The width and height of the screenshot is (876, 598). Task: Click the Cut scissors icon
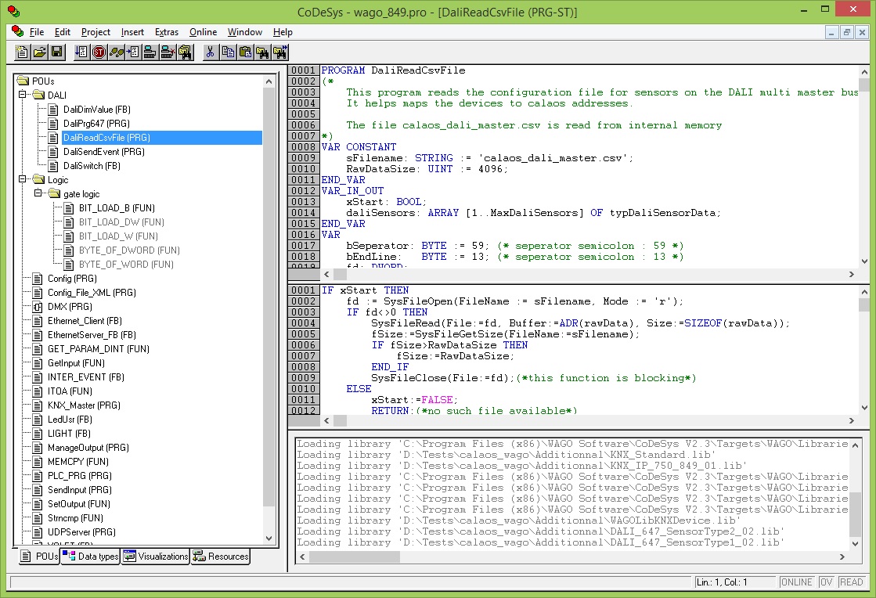click(x=210, y=52)
